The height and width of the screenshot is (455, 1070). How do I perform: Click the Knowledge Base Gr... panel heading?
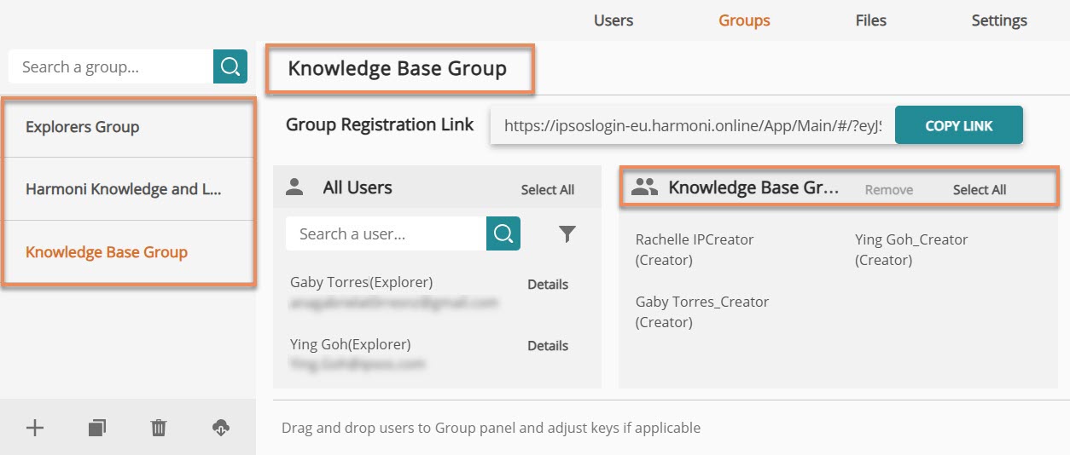[x=754, y=187]
